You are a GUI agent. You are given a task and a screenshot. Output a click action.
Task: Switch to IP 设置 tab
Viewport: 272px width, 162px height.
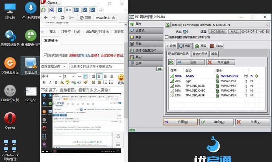[171, 46]
